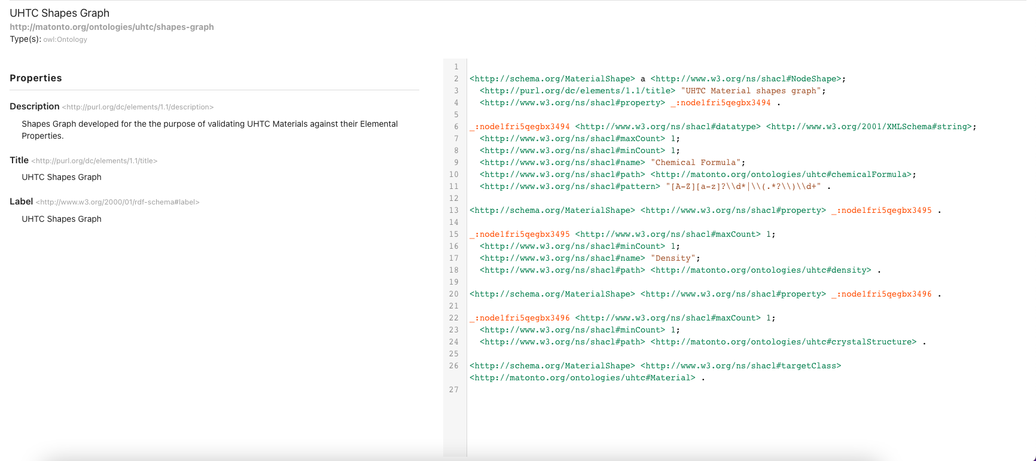
Task: Click the uhtc#crystalStructure path URI
Action: tap(783, 342)
